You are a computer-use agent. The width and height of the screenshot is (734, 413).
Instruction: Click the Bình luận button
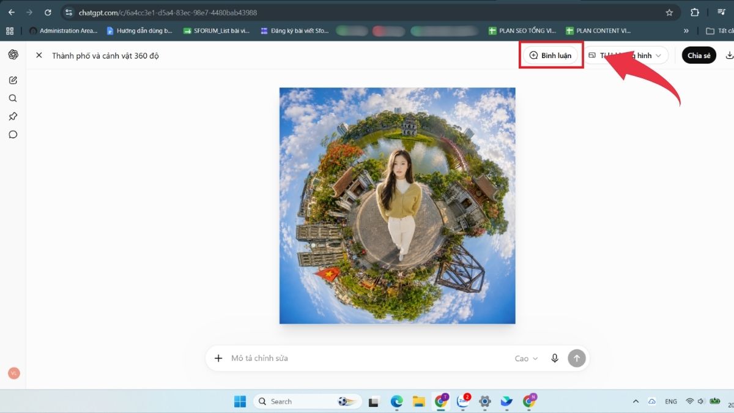550,55
